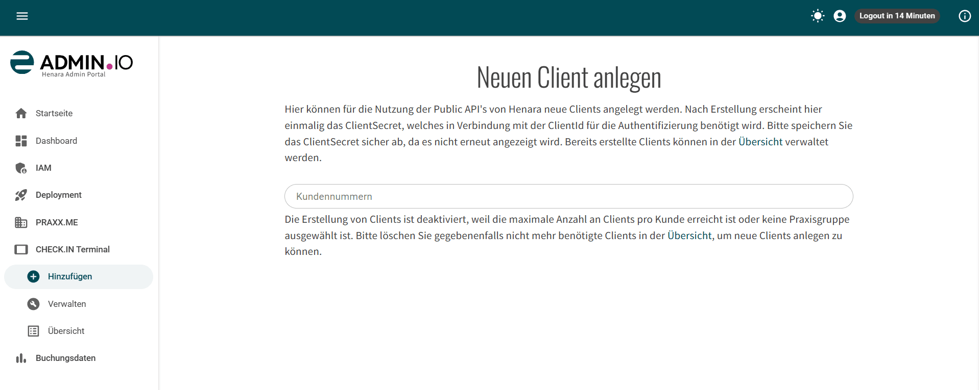Follow the Übersicht link in intro paragraph
This screenshot has width=979, height=390.
760,142
